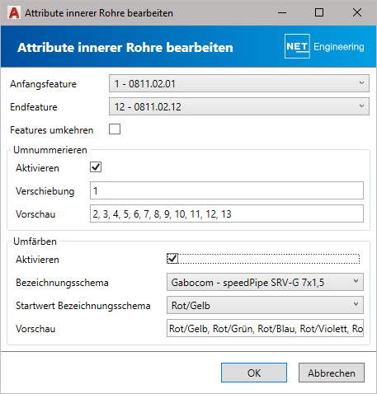The image size is (377, 394).
Task: Expand the Bezeichnungsschema combo box
Action: tap(265, 282)
